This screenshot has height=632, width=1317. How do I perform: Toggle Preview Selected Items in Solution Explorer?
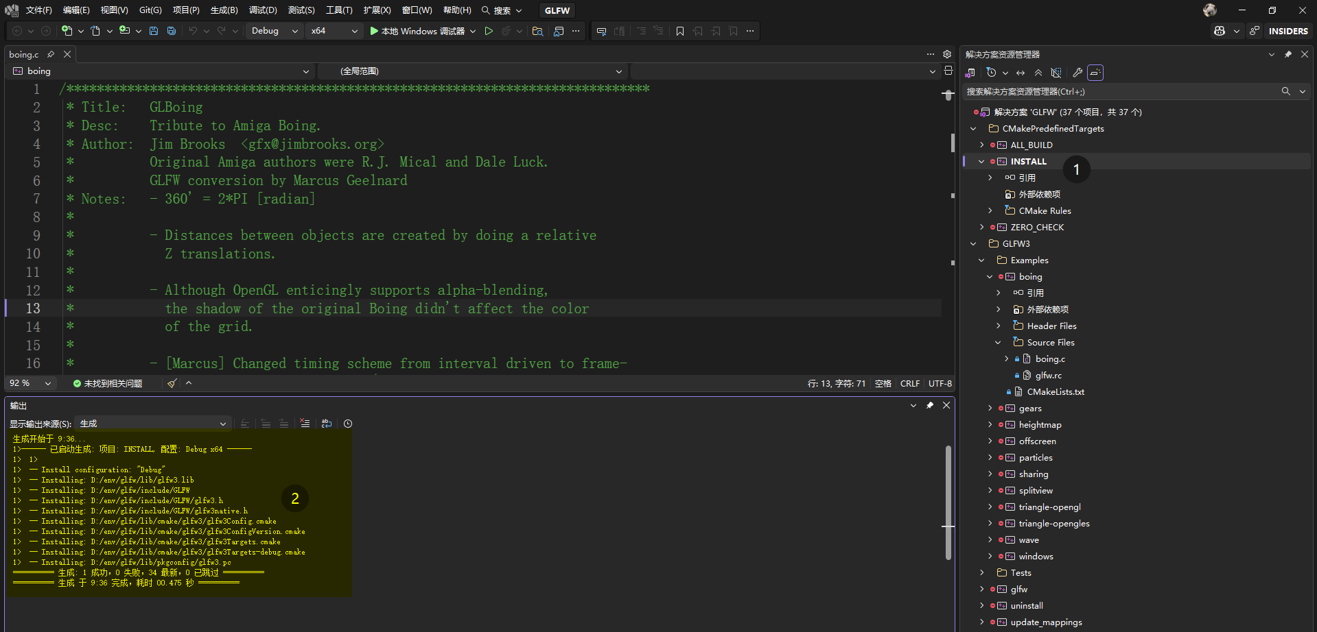tap(1095, 73)
